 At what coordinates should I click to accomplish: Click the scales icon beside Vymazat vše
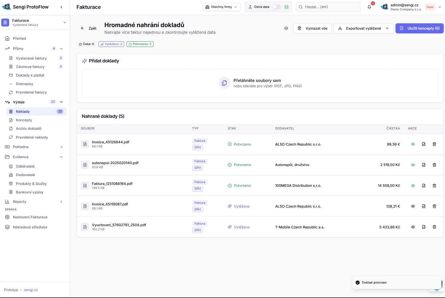pyautogui.click(x=286, y=28)
